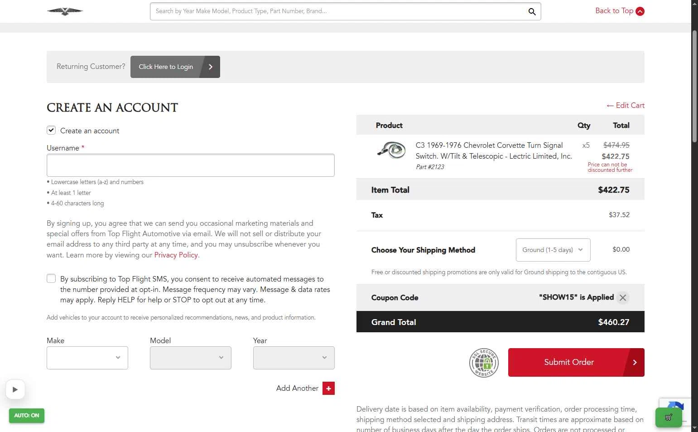698x432 pixels.
Task: Open the Ground (1-5 days) shipping dropdown
Action: click(x=553, y=250)
